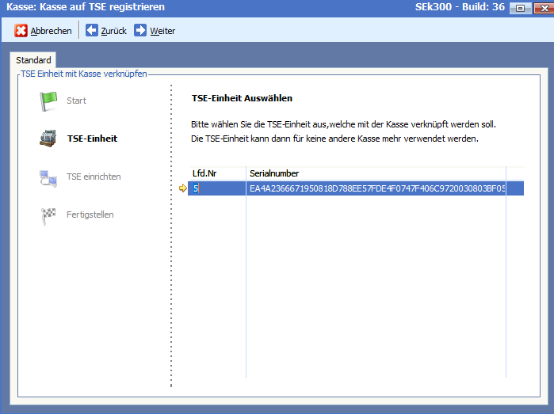Click the TSE einrichten step icon

tap(48, 177)
